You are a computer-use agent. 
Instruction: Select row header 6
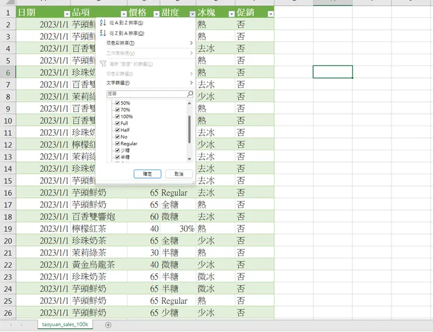coord(8,72)
